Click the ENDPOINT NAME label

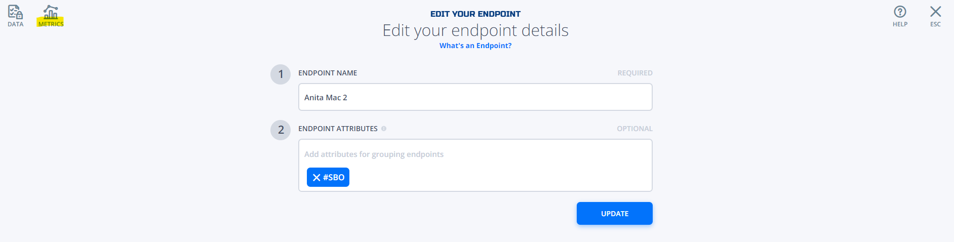pyautogui.click(x=328, y=73)
